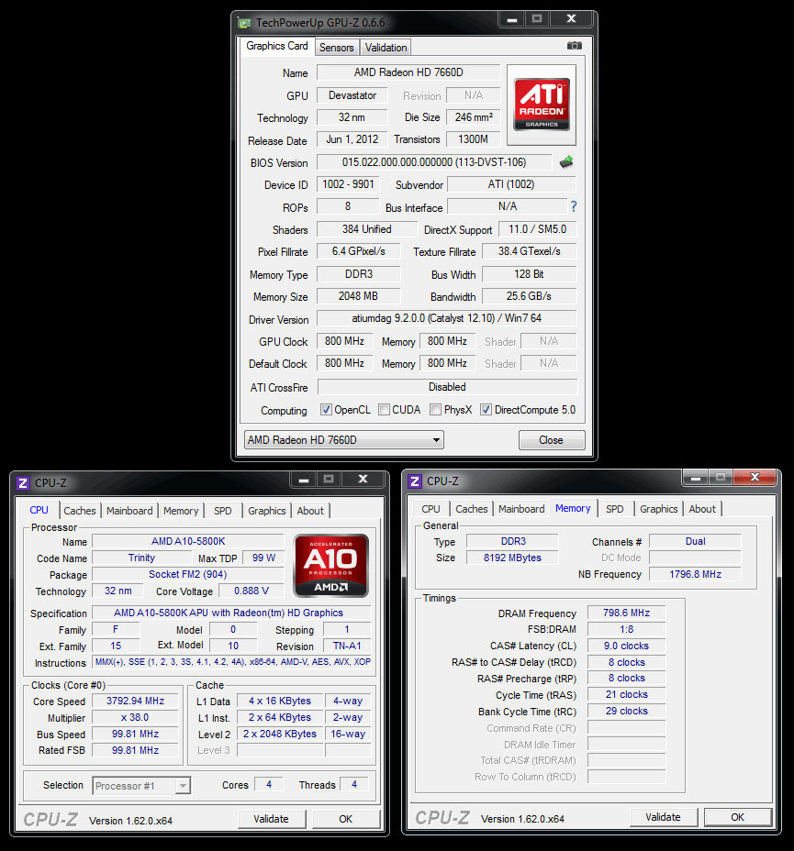Click the Core Speed 3792.94 MHz value
The width and height of the screenshot is (794, 851).
(135, 702)
